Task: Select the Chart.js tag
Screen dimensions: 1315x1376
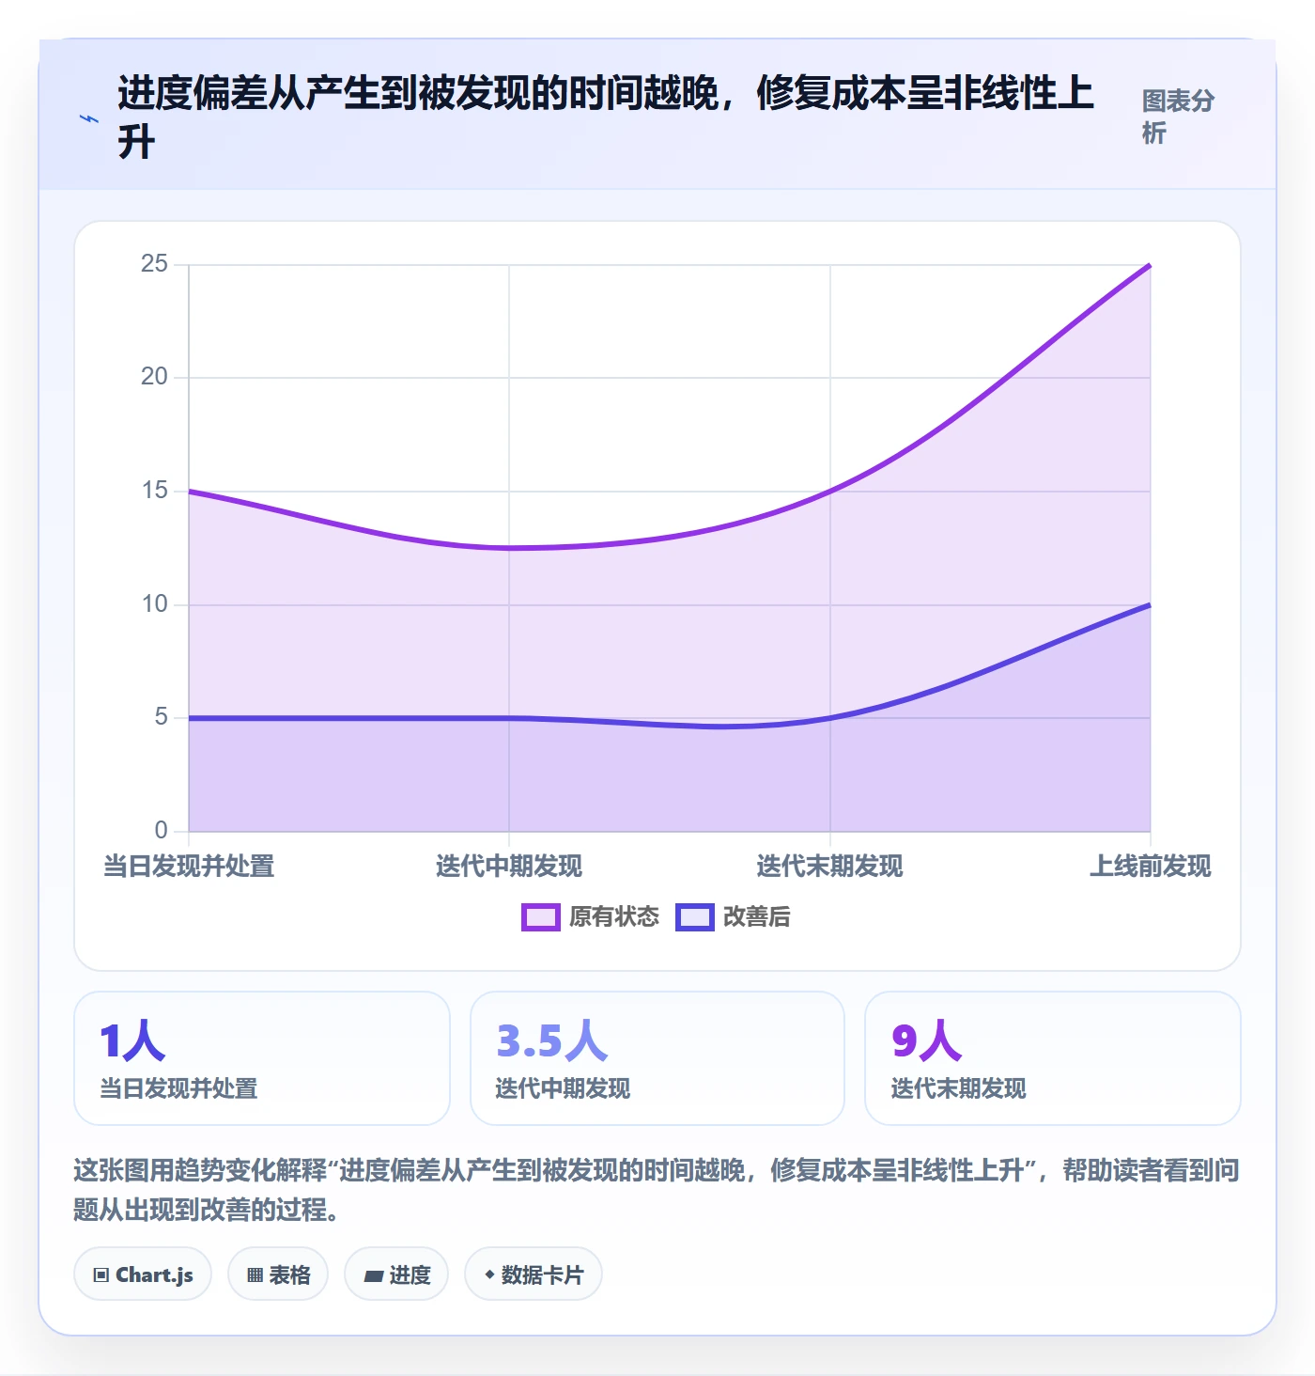Action: 143,1274
